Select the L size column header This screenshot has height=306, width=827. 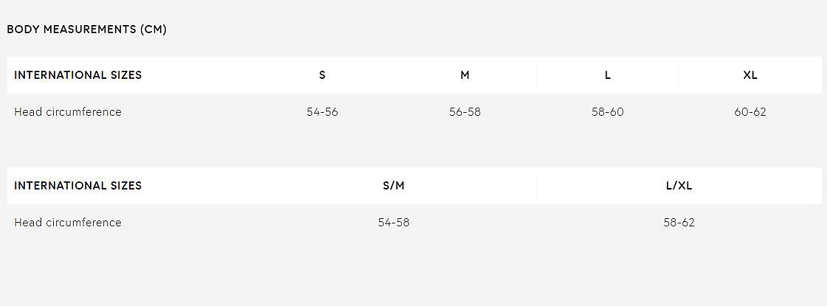coord(608,75)
